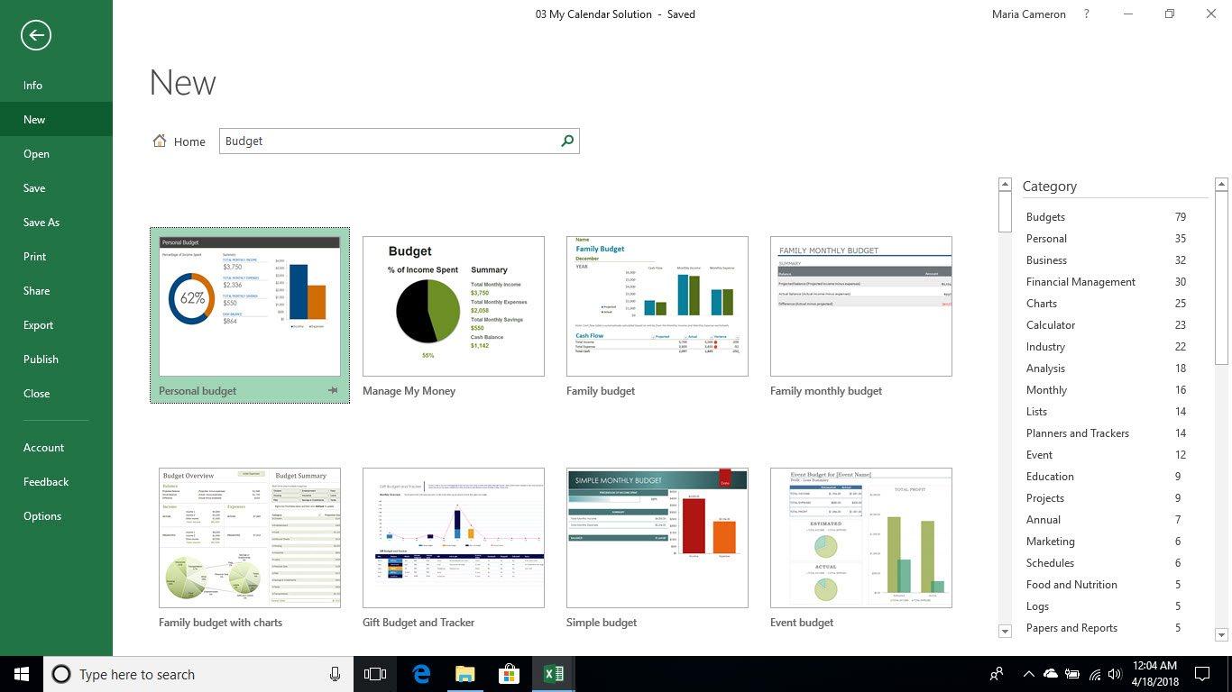
Task: Launch Microsoft Edge from taskbar
Action: 420,674
